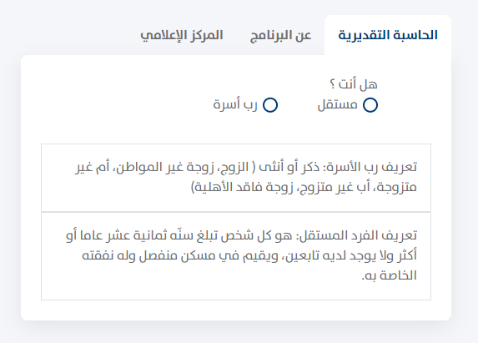
Task: Click the divider between the two definition boxes
Action: (236, 212)
